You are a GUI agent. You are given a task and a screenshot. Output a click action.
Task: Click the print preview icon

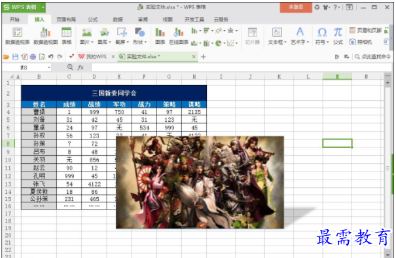point(42,57)
